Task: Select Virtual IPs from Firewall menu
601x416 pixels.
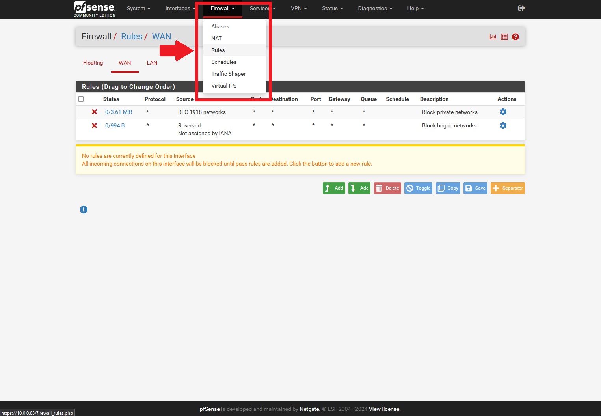Action: click(234, 86)
